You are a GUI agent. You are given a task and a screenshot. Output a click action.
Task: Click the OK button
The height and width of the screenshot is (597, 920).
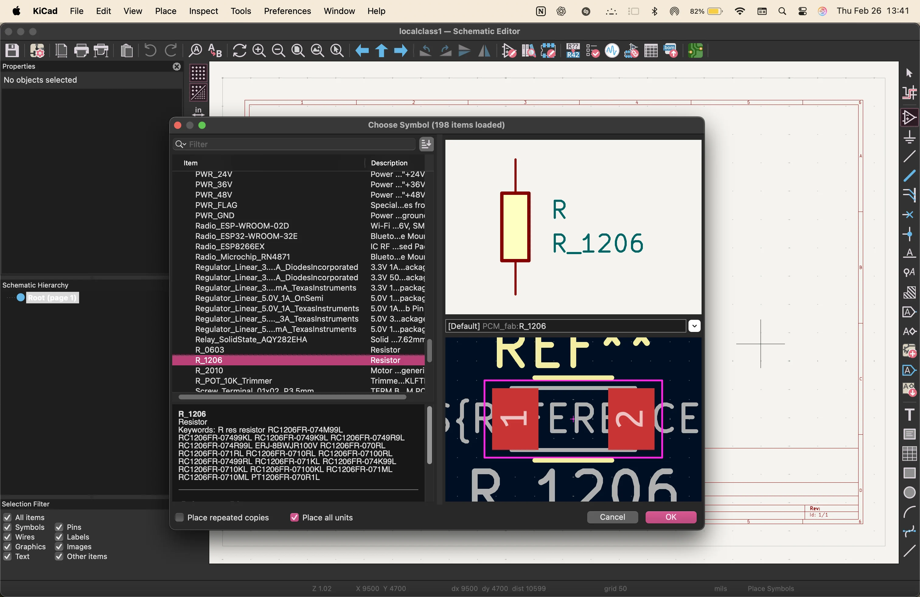click(671, 517)
